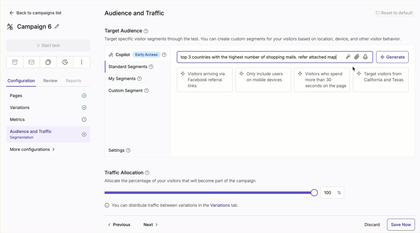Click help icon beside My Segments

coord(139,79)
